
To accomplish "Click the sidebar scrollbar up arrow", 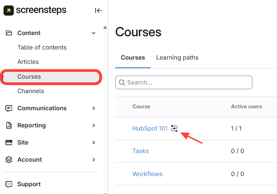I will coord(105,28).
